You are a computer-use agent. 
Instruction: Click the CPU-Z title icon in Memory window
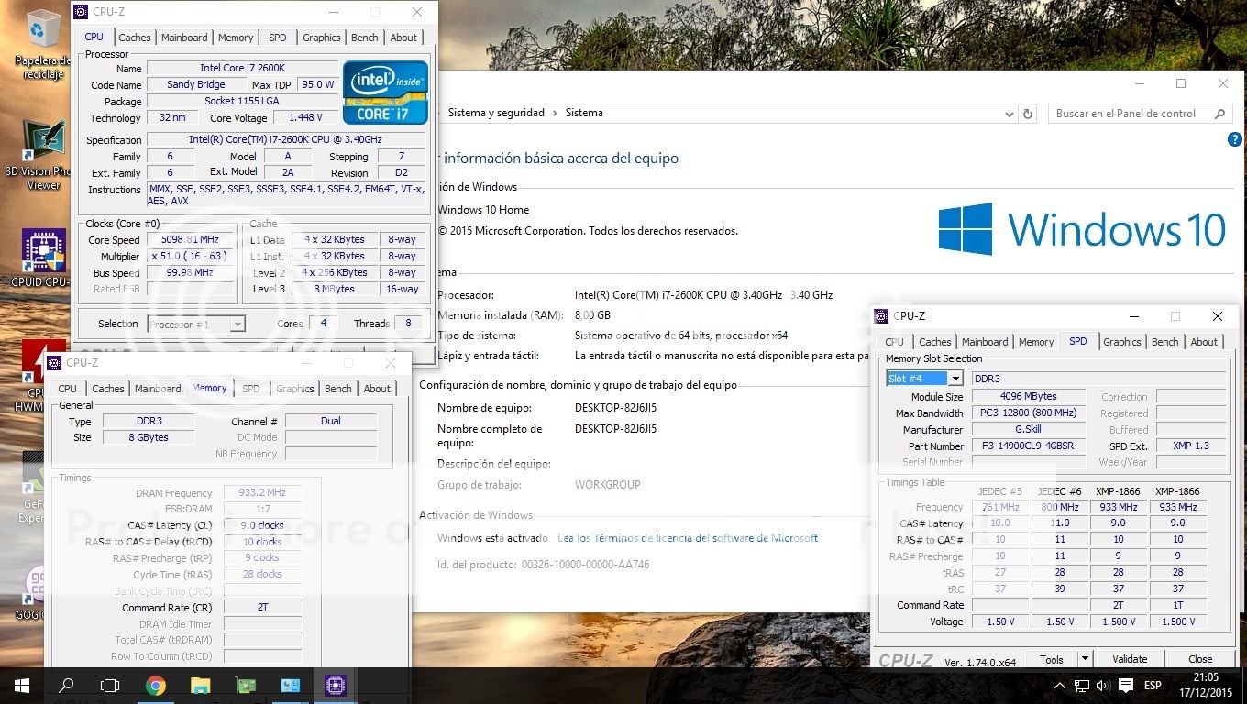click(x=55, y=363)
